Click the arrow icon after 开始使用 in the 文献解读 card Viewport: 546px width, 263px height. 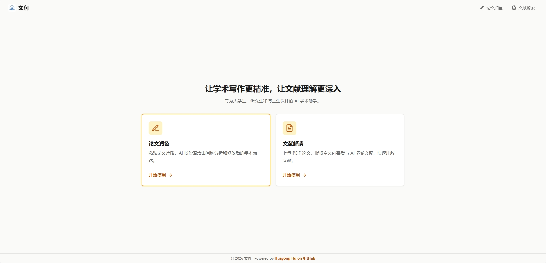point(304,175)
